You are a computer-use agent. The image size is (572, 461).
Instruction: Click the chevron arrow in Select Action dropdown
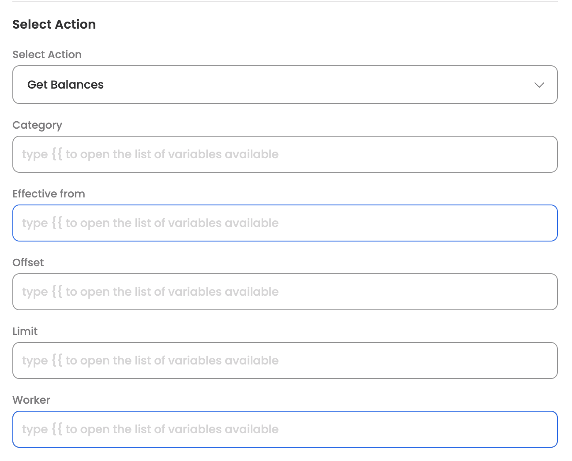(539, 85)
